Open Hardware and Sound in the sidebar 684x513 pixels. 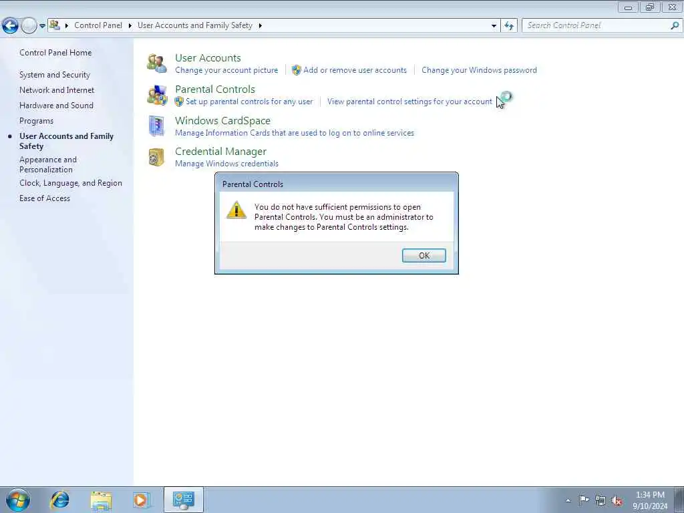click(x=56, y=106)
